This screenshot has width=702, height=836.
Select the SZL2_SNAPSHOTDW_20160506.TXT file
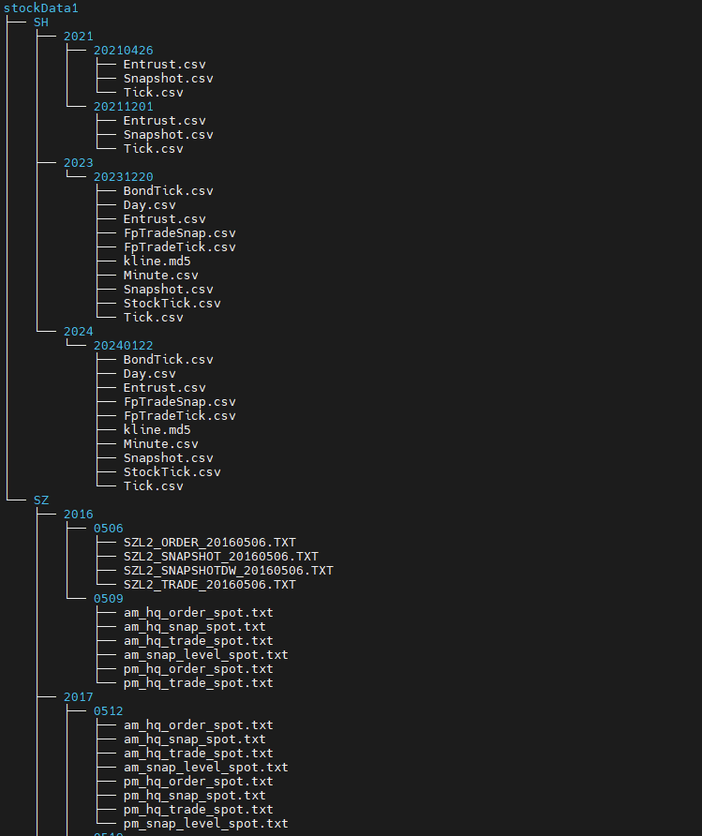[x=228, y=571]
